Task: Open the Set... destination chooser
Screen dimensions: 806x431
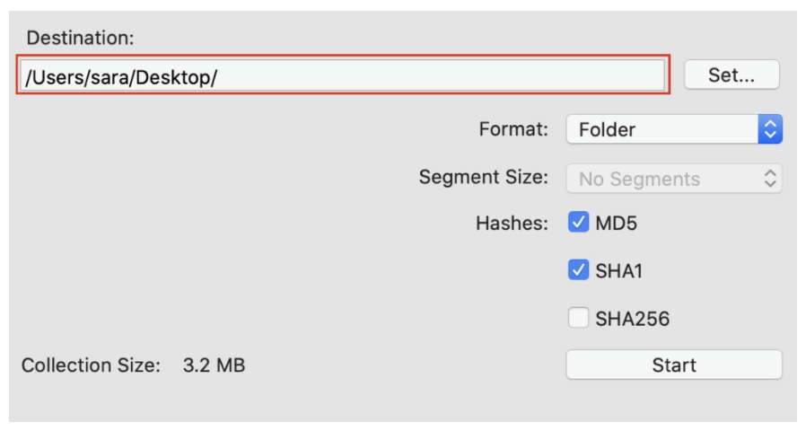Action: (x=732, y=75)
